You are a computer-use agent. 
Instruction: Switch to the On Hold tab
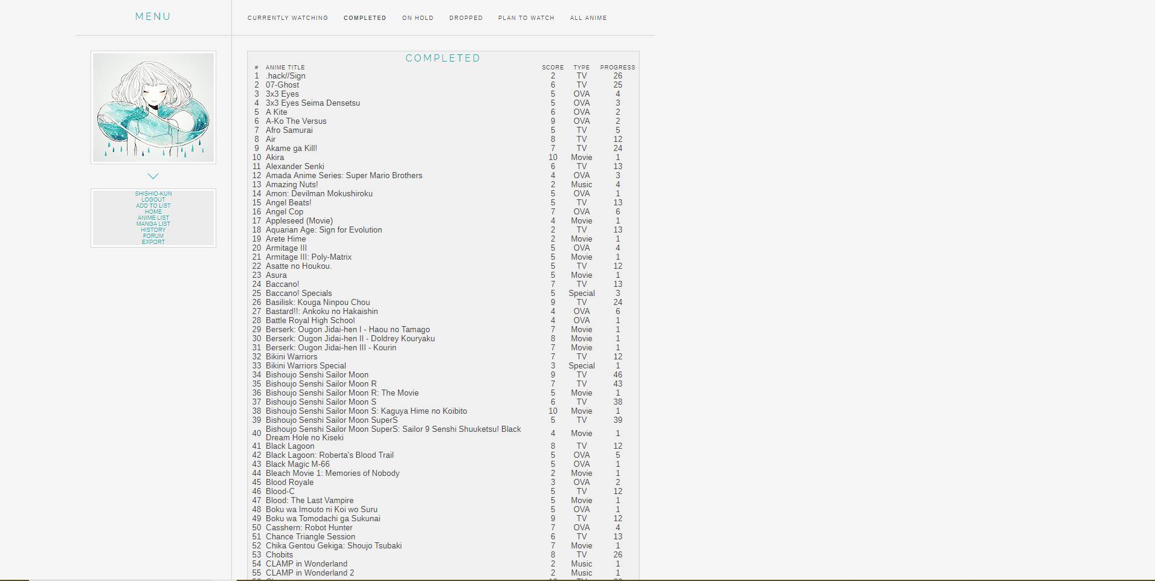[417, 18]
